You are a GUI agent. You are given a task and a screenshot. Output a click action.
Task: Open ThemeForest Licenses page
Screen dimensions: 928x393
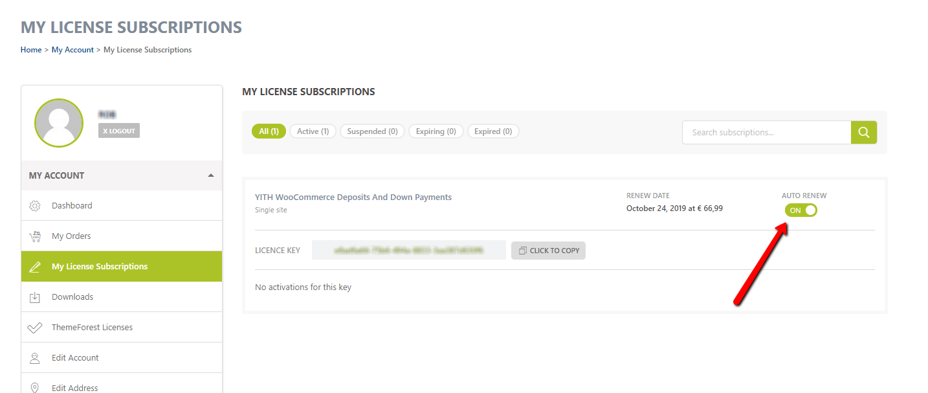(122, 328)
